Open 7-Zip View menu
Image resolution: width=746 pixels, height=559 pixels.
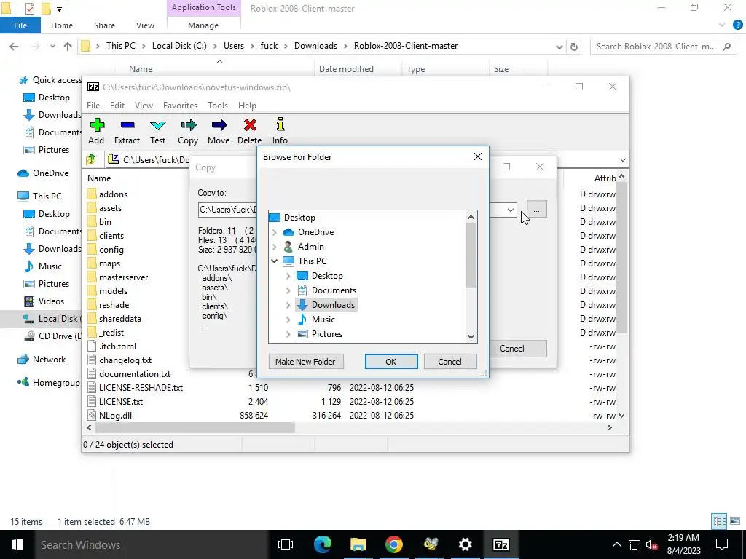click(x=144, y=106)
